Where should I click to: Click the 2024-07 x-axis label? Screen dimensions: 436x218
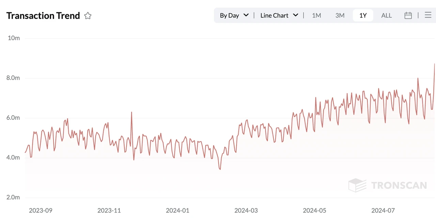tap(383, 211)
